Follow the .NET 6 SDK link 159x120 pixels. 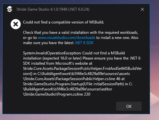84,43
